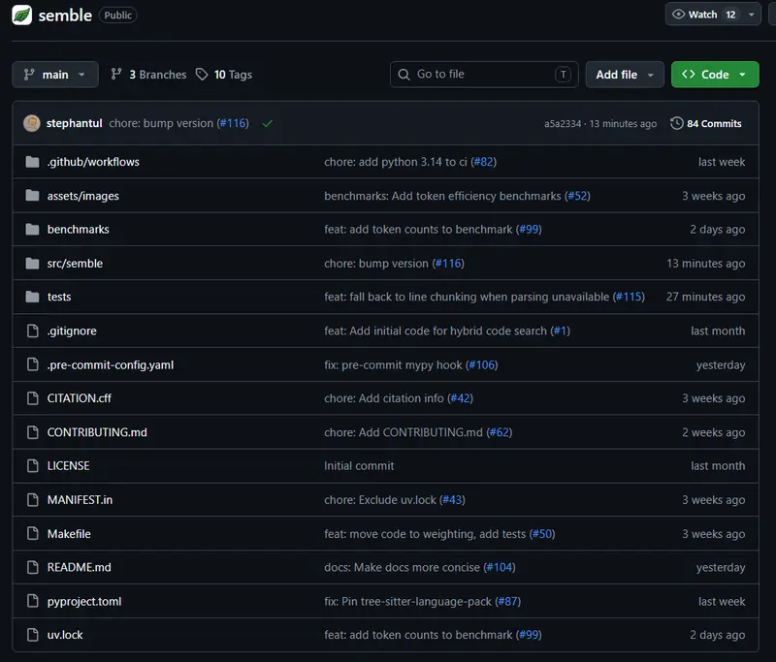
Task: Open the green Code dropdown
Action: click(x=715, y=75)
